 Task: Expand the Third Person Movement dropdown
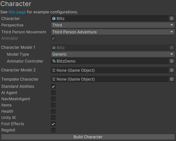click(x=113, y=32)
